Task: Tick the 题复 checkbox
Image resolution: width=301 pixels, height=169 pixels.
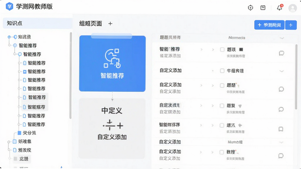Action: click(x=222, y=106)
